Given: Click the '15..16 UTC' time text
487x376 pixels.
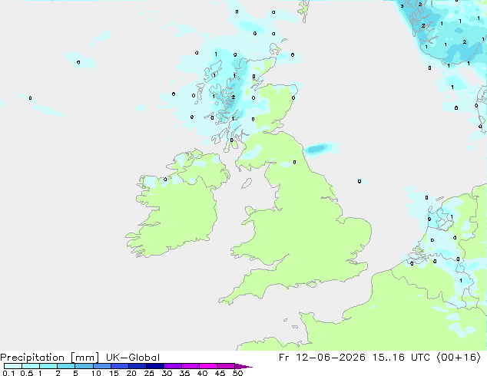Looking at the screenshot, I should click(x=401, y=358).
